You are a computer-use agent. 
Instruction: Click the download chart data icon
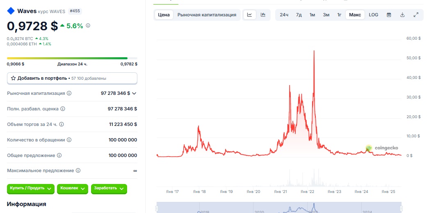(x=402, y=15)
